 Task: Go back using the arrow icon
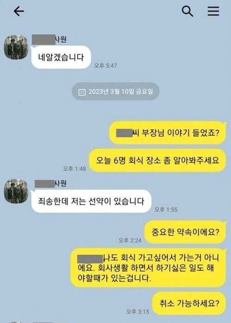pos(19,11)
